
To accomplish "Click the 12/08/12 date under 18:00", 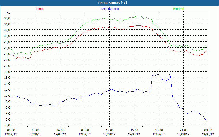I will point(159,134).
